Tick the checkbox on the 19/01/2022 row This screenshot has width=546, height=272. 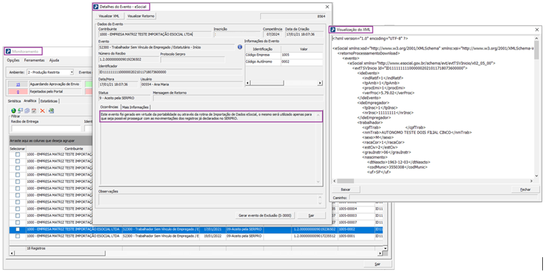click(x=17, y=236)
